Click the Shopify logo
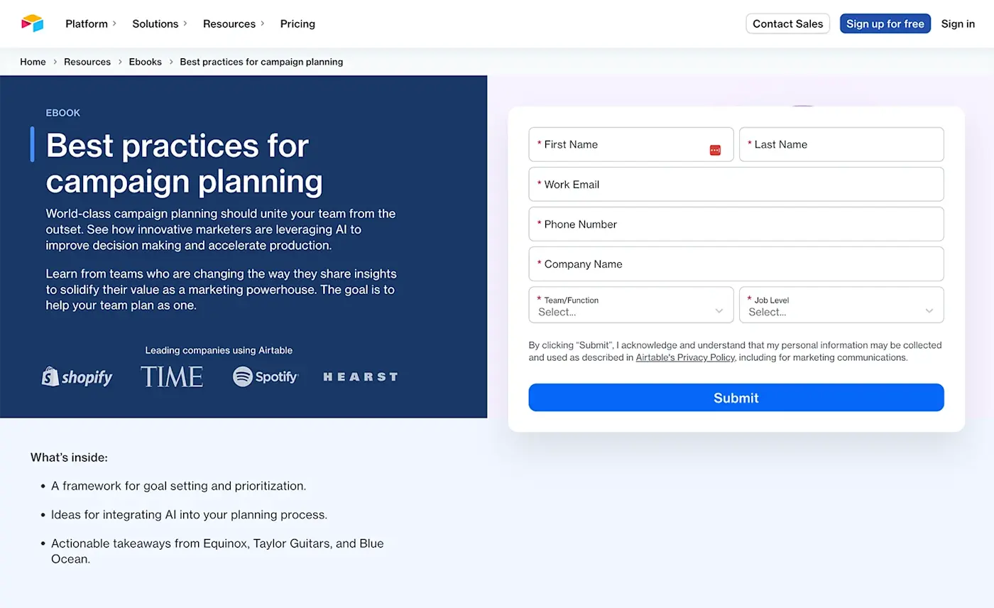This screenshot has width=994, height=608. point(77,376)
